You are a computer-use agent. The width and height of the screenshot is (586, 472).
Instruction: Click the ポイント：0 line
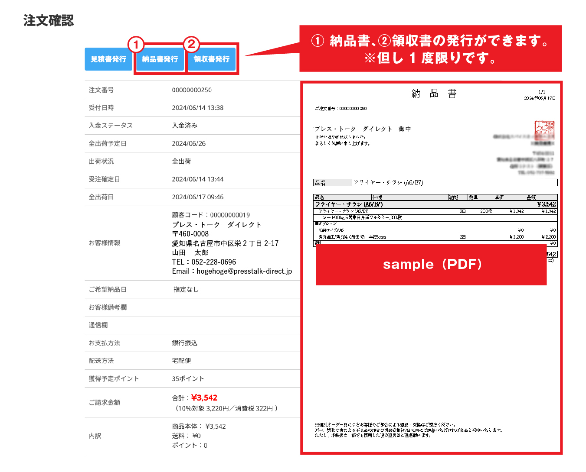(190, 446)
